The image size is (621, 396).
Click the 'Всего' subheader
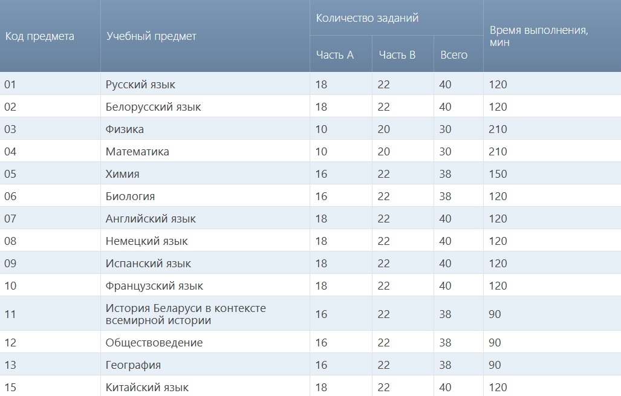(454, 55)
